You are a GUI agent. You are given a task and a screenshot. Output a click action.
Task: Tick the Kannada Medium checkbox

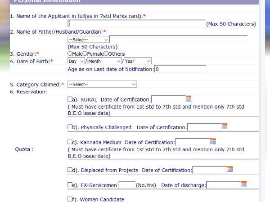coord(70,142)
